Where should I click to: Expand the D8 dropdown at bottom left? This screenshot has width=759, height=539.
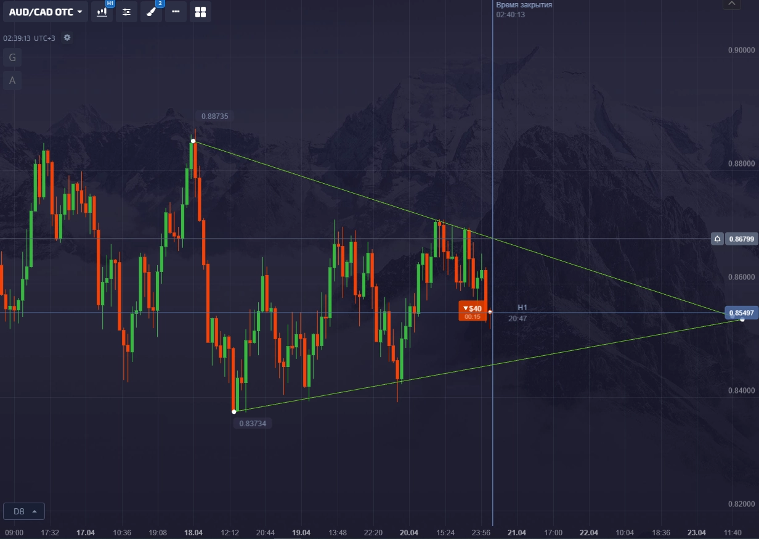coord(24,511)
